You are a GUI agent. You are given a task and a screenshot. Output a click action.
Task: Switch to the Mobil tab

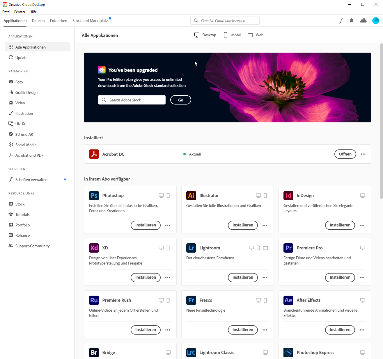tap(232, 35)
